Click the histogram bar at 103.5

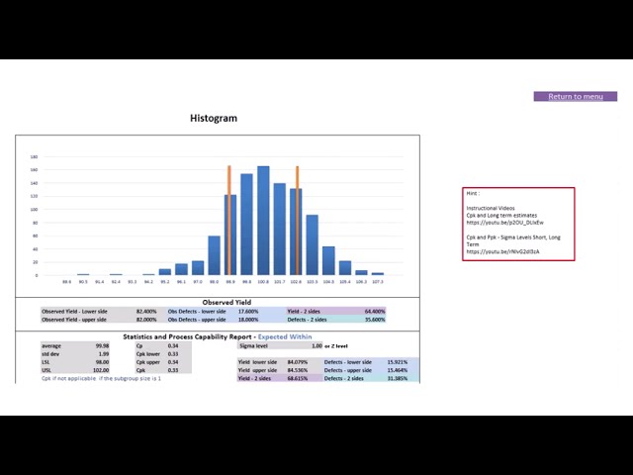point(313,245)
